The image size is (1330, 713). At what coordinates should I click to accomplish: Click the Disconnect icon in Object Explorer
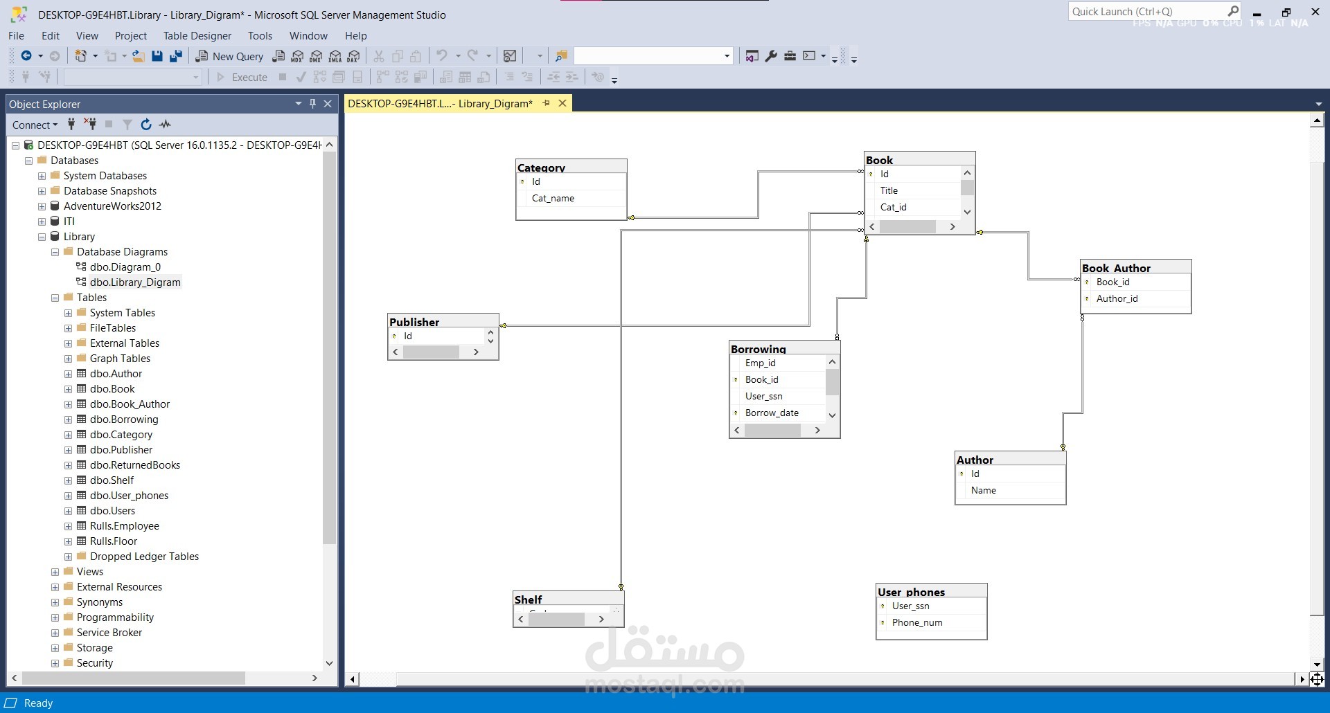click(x=90, y=124)
